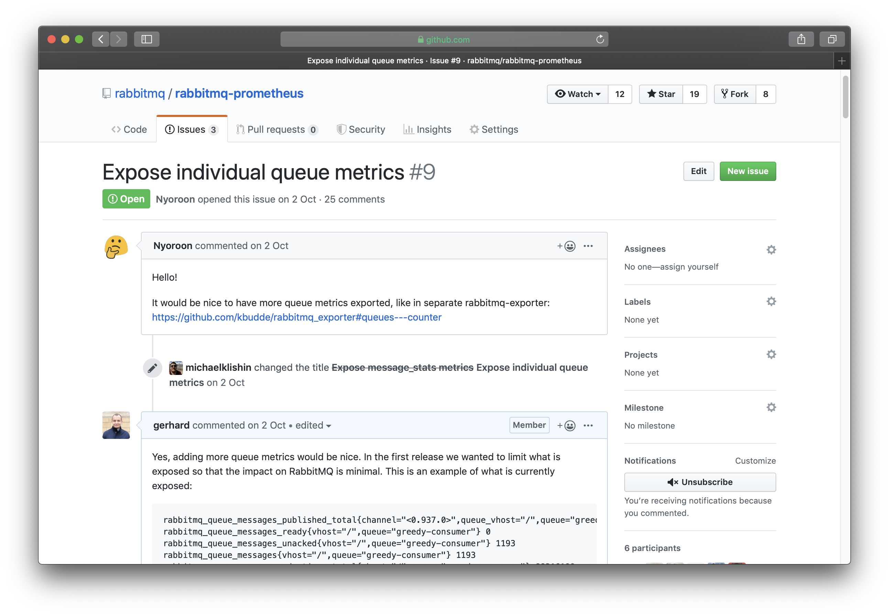Click the Projects gear icon
Screen dimensions: 889x615
pyautogui.click(x=771, y=354)
